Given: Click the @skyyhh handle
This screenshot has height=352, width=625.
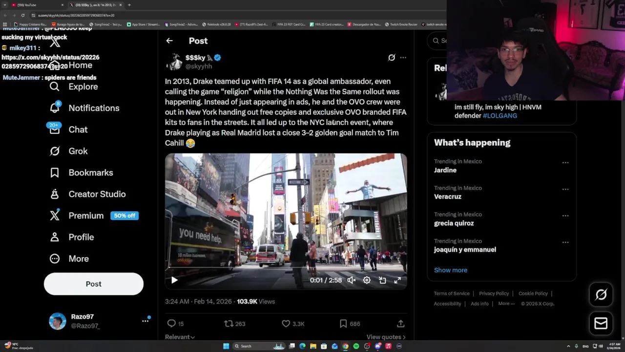Looking at the screenshot, I should tap(198, 66).
